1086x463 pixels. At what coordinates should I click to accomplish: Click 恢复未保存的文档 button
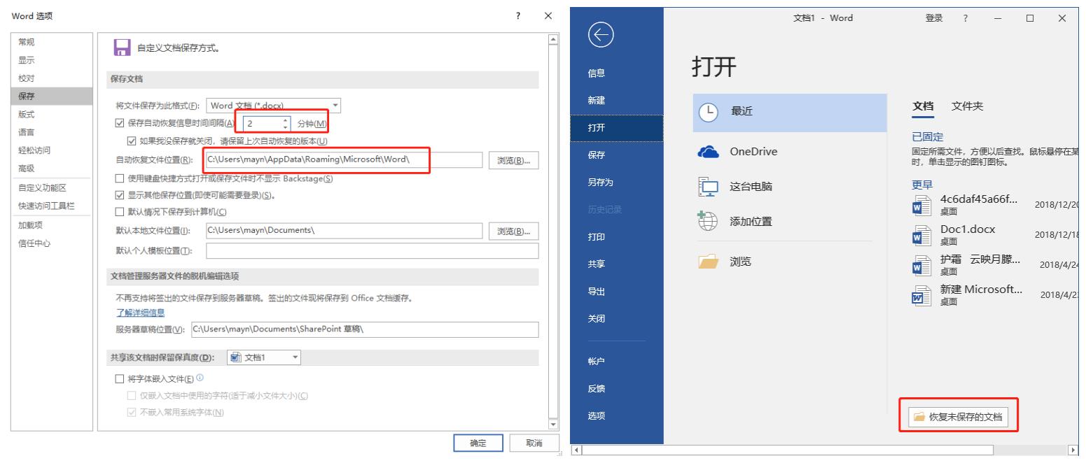point(959,415)
